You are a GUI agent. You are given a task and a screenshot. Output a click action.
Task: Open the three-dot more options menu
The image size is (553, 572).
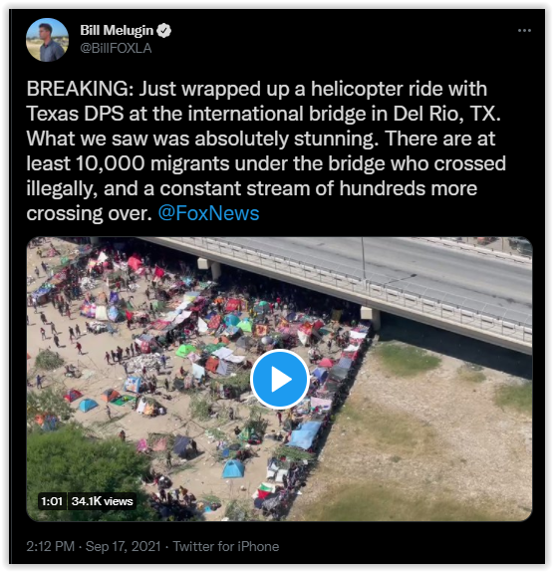click(524, 30)
